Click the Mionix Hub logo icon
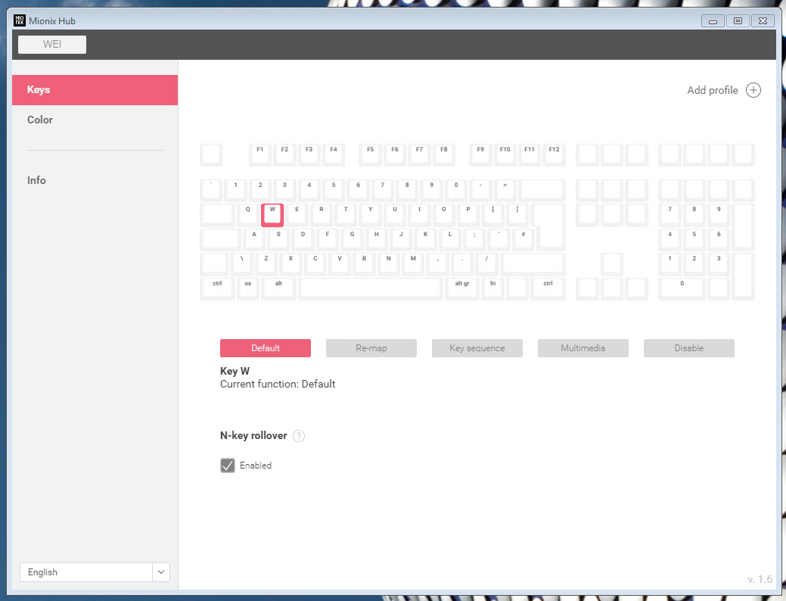The image size is (786, 601). click(x=19, y=20)
